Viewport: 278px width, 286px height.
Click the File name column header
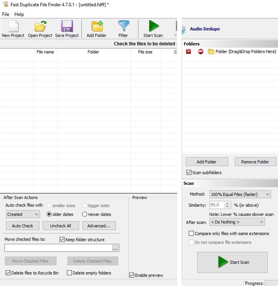[x=46, y=52]
